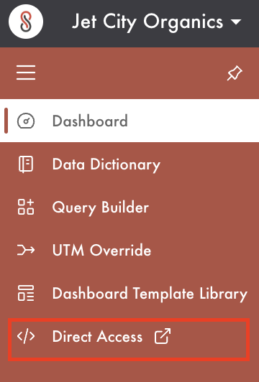Viewport: 259px width, 382px height.
Task: Click the Query Builder squares-plus icon
Action: [26, 207]
